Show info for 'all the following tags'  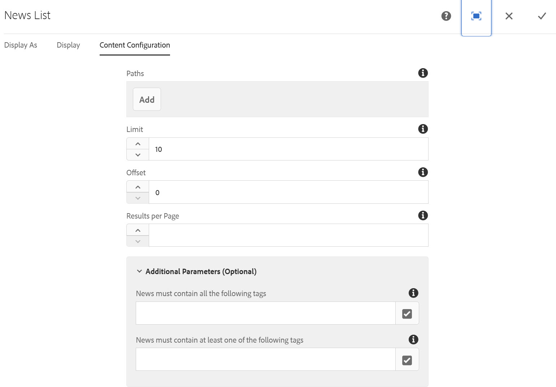point(413,293)
